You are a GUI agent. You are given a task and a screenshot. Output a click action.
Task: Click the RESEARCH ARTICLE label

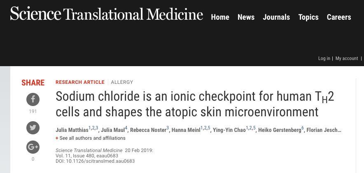point(80,82)
